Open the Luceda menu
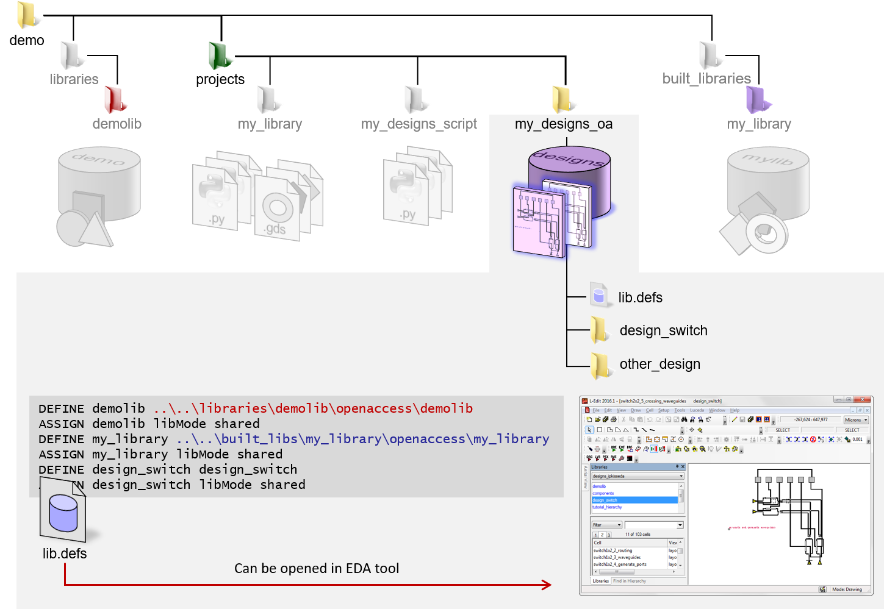This screenshot has height=609, width=884. (697, 410)
